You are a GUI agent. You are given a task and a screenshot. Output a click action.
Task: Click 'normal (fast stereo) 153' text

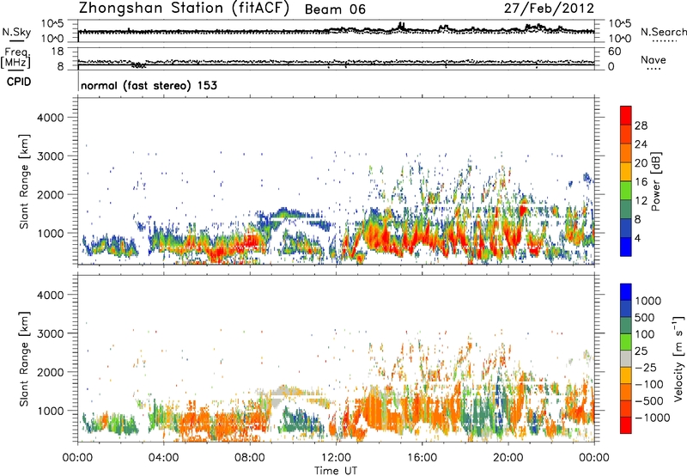tap(149, 85)
